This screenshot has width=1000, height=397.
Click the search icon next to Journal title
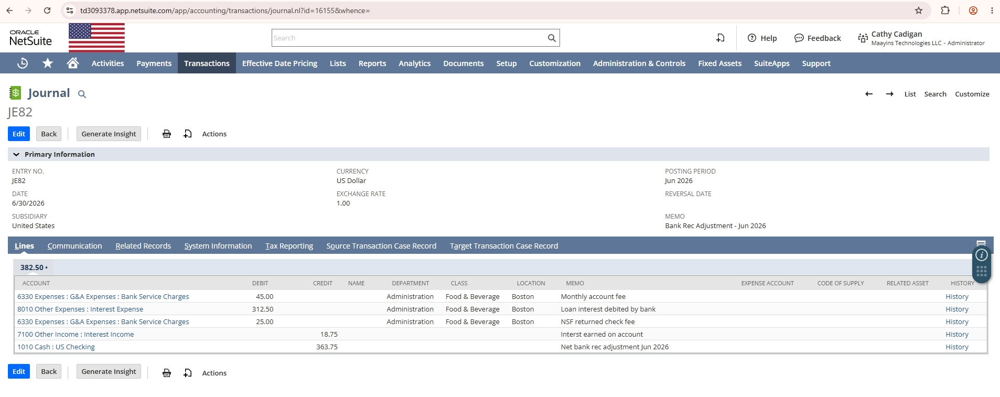82,94
